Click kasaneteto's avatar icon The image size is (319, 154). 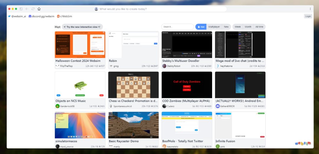pyautogui.click(x=164, y=147)
